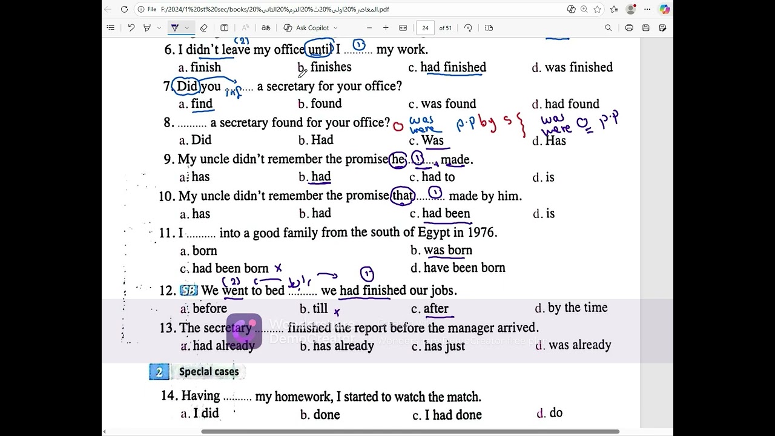Toggle the Page view layout icon
The width and height of the screenshot is (775, 436).
tap(489, 28)
